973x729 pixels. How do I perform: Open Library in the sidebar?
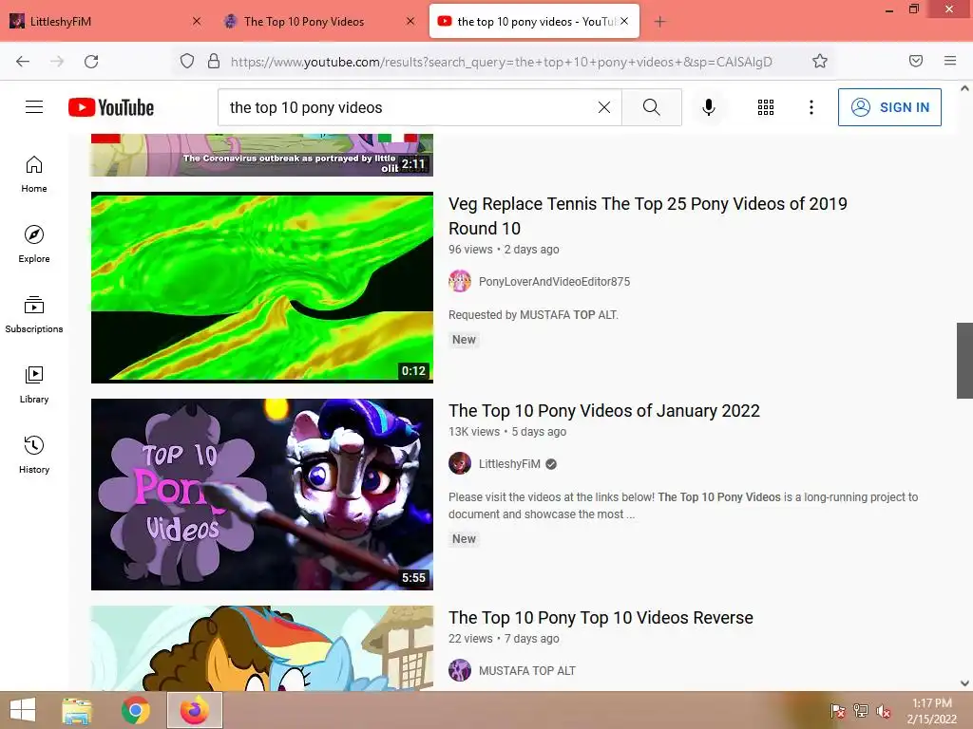(34, 385)
